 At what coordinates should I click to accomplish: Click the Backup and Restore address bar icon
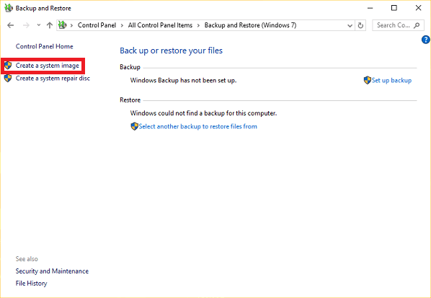[63, 25]
